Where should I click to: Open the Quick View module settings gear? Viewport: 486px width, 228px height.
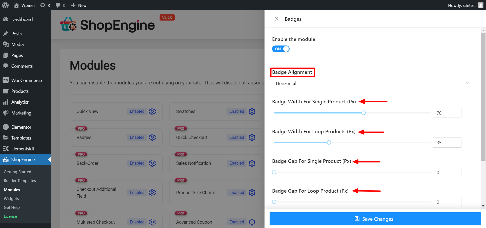(152, 111)
